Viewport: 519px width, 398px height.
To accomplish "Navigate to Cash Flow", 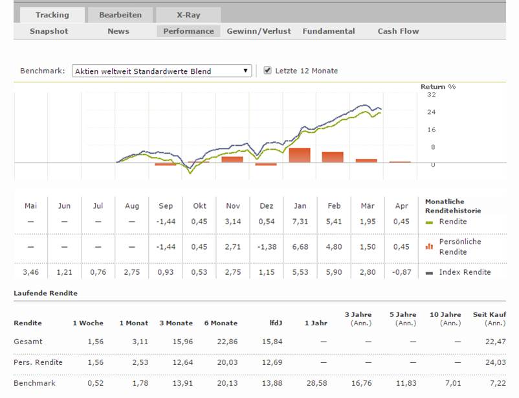I will tap(398, 31).
